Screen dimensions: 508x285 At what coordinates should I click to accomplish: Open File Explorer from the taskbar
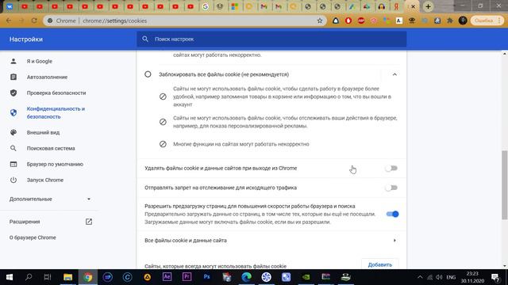pos(67,277)
